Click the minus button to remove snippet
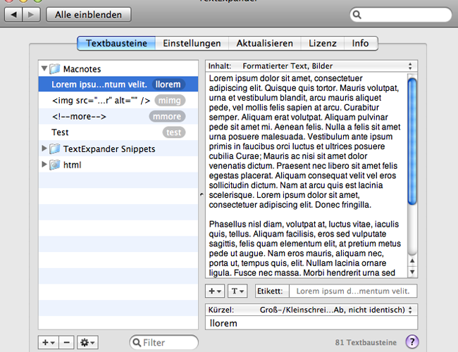This screenshot has width=458, height=352. pos(67,342)
